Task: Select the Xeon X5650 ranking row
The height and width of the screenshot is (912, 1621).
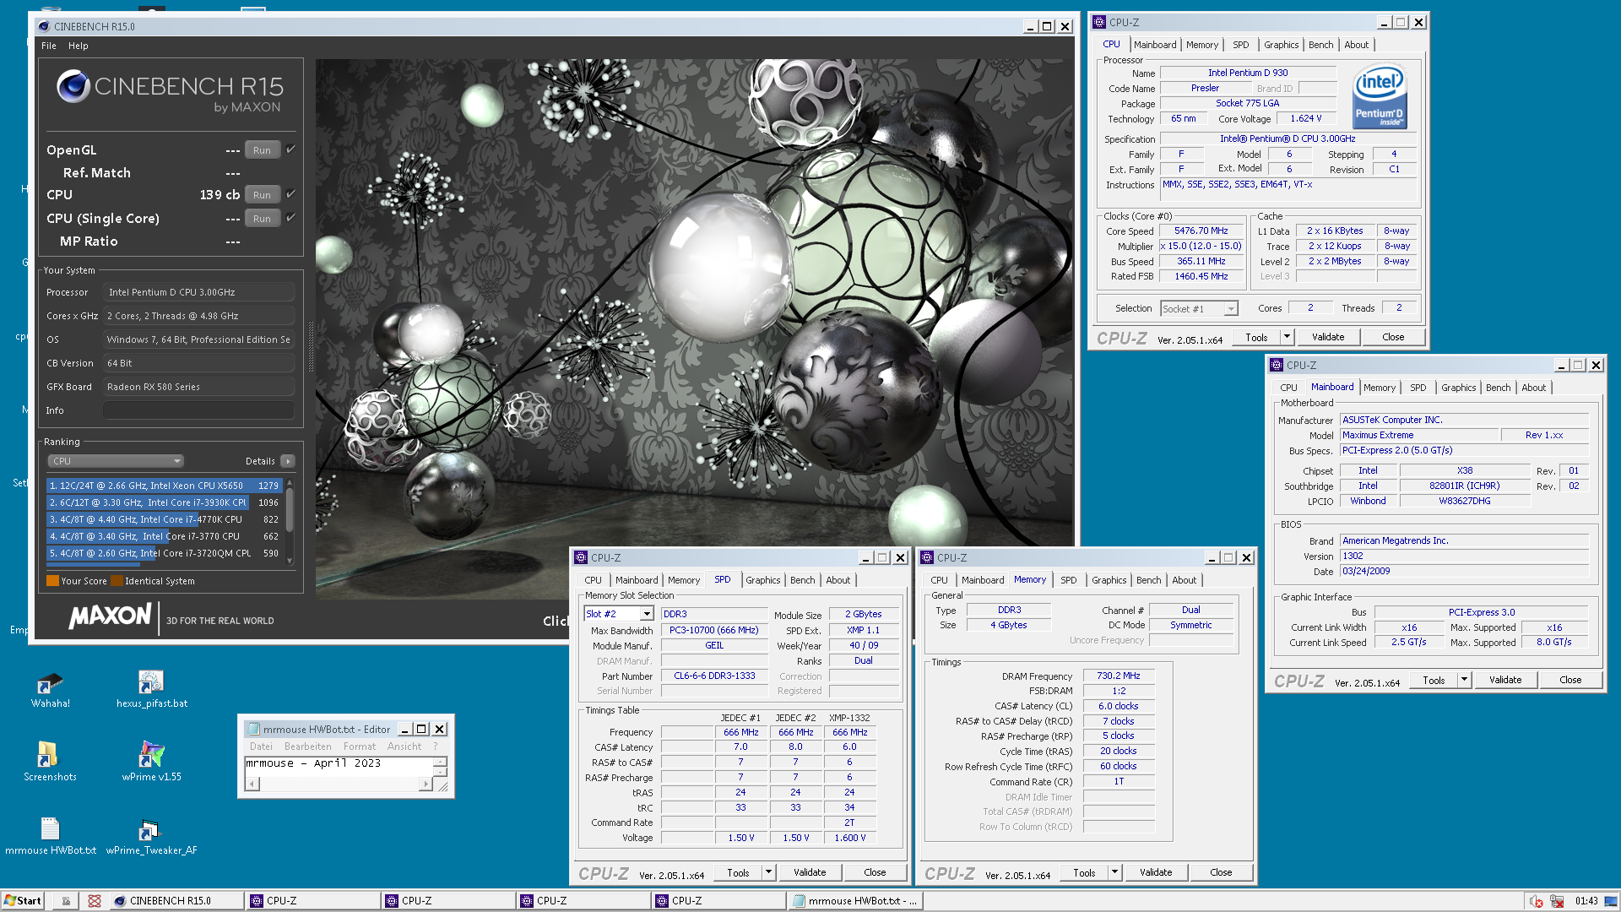Action: (165, 486)
